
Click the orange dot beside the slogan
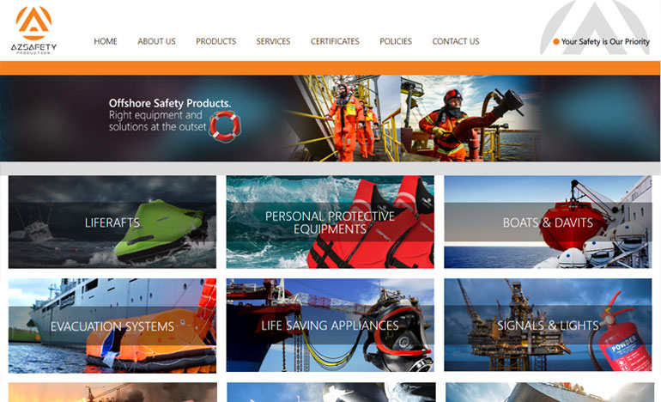(556, 42)
